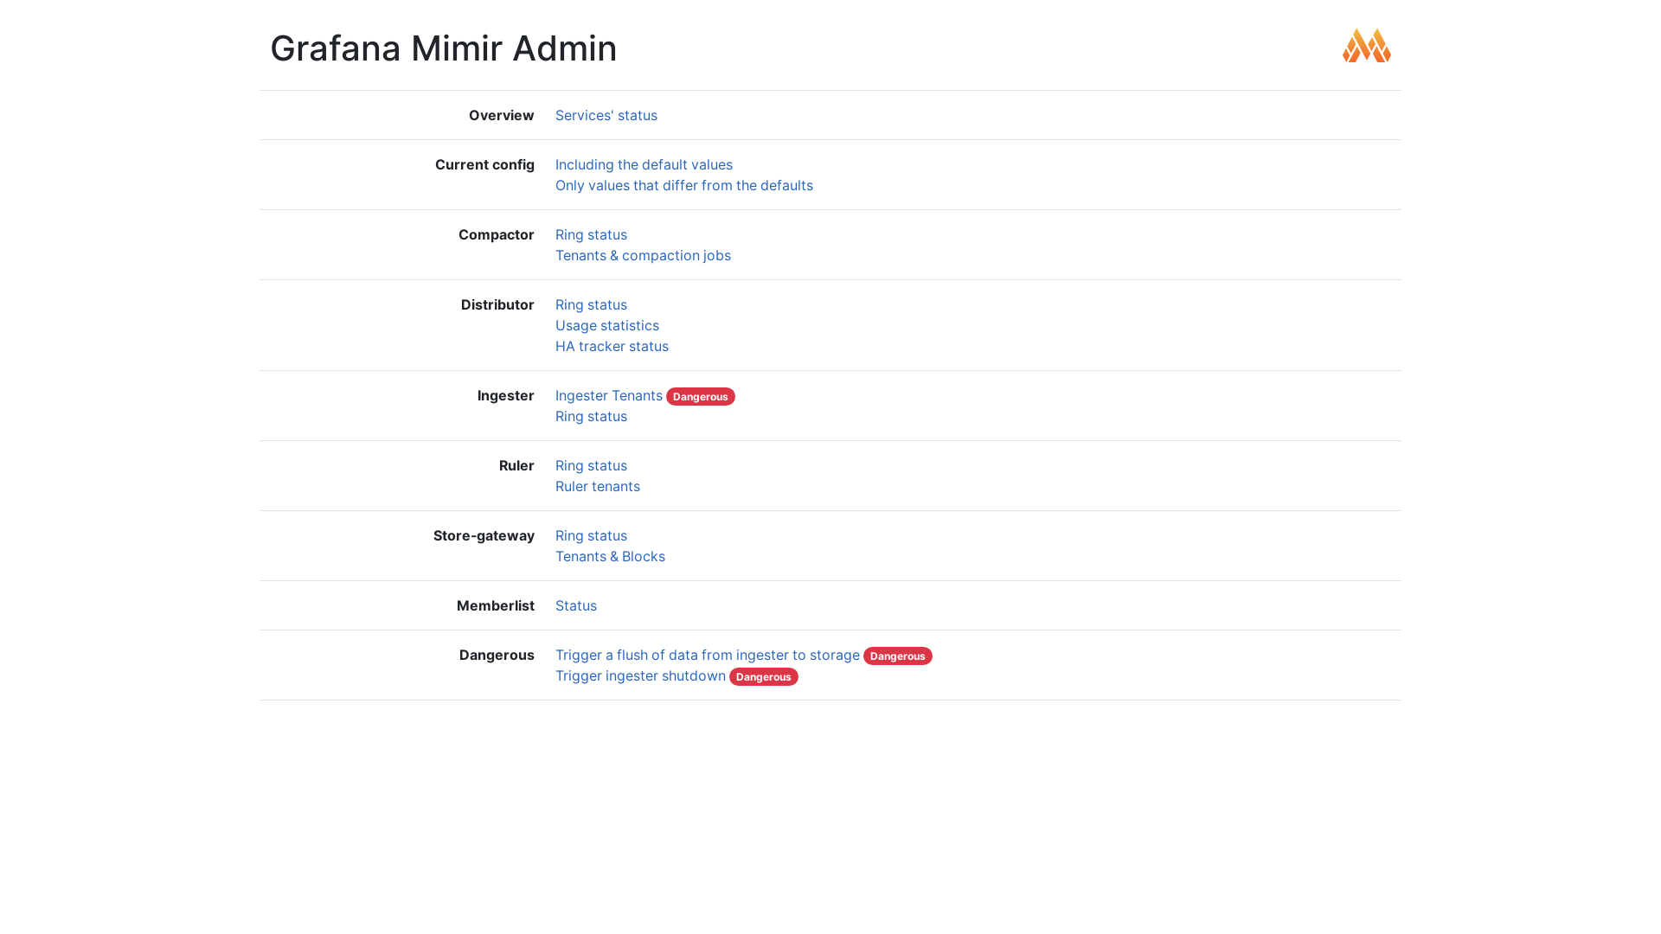1661x934 pixels.
Task: Open the Store-gateway Ring status link
Action: (x=591, y=535)
